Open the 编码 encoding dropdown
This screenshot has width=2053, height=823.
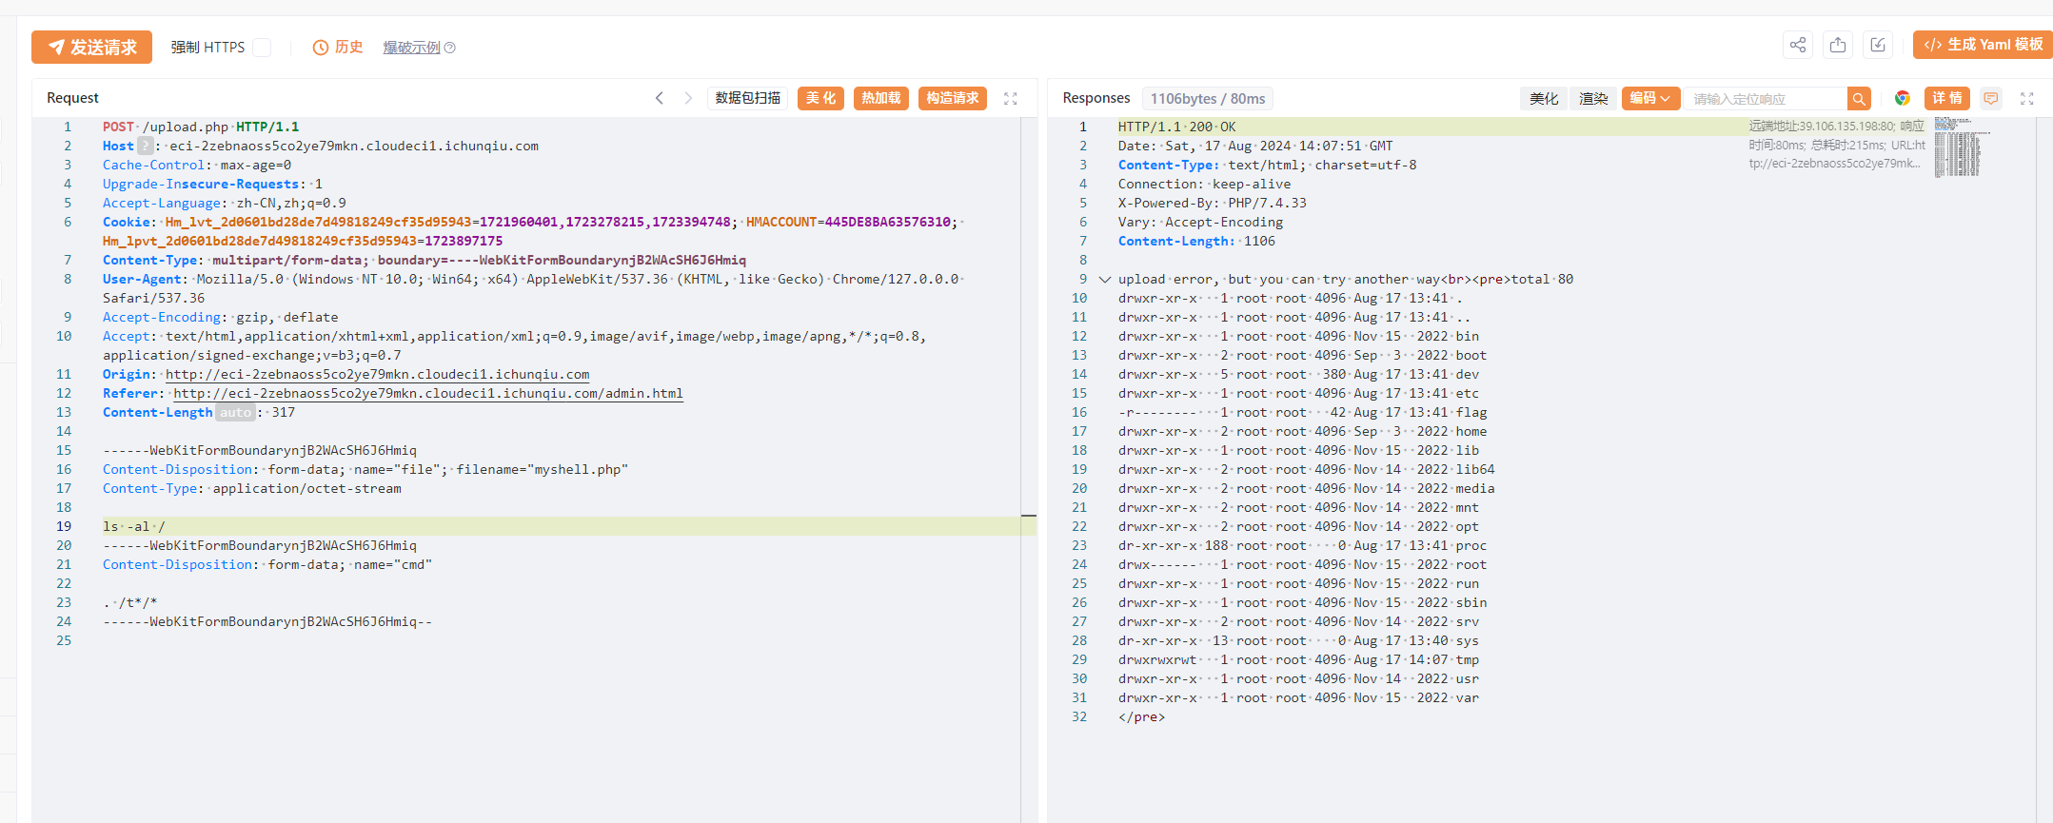[x=1650, y=98]
